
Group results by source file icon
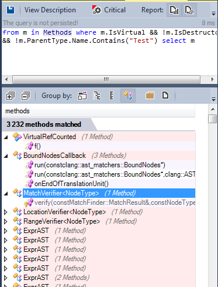[165, 96]
